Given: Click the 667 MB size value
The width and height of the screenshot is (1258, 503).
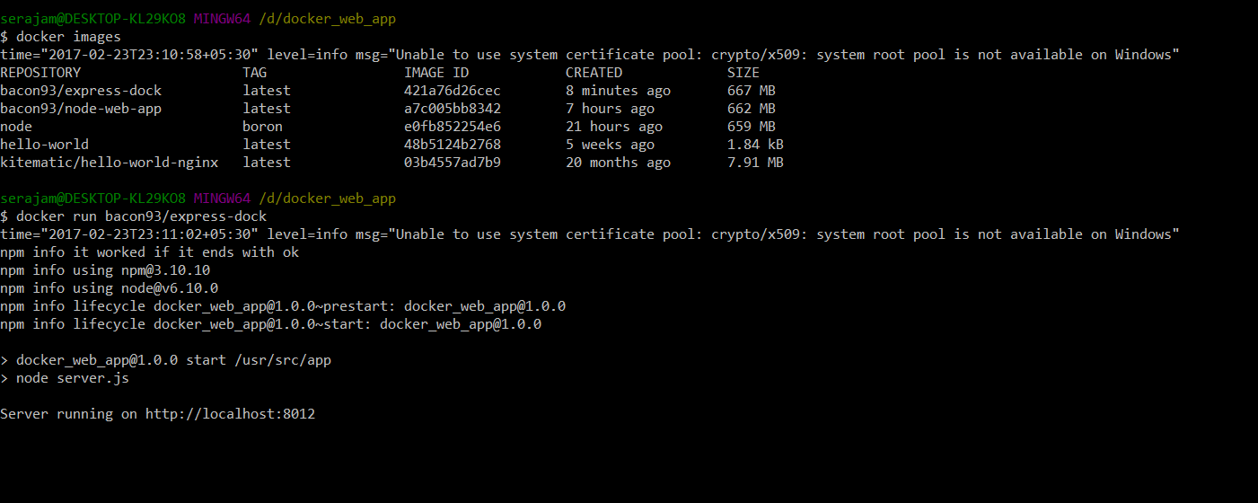Looking at the screenshot, I should [752, 91].
